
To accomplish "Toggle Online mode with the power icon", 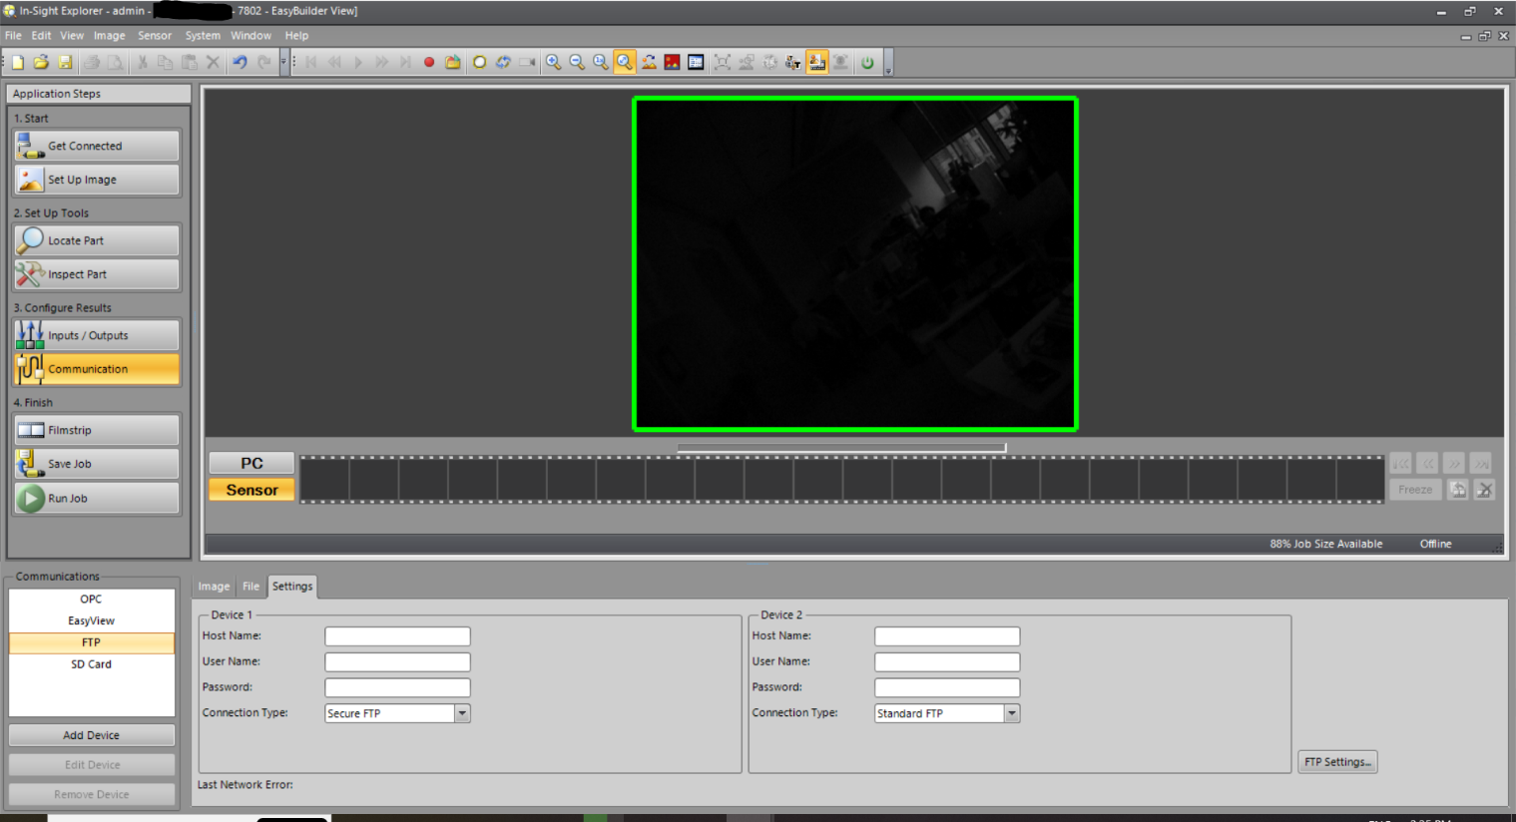I will (867, 61).
